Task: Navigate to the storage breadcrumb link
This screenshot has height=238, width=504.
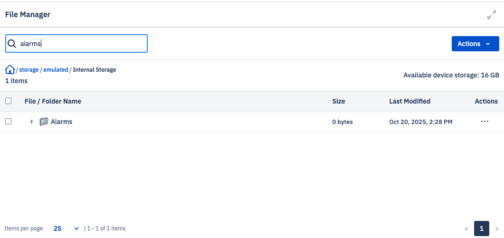Action: (x=29, y=70)
